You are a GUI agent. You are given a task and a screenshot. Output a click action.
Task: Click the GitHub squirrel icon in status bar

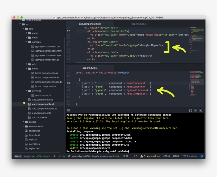tap(202, 156)
